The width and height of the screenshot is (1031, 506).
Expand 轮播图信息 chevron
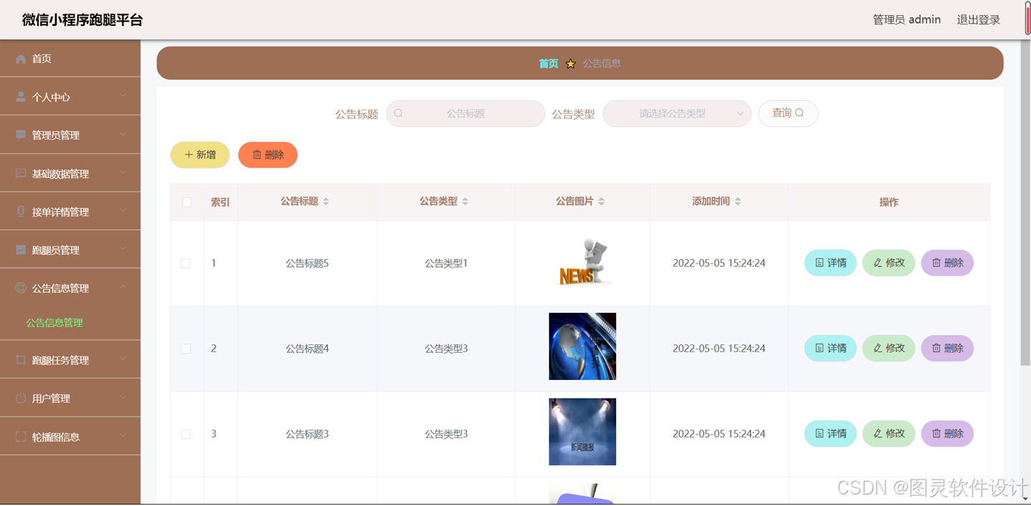[x=123, y=436]
